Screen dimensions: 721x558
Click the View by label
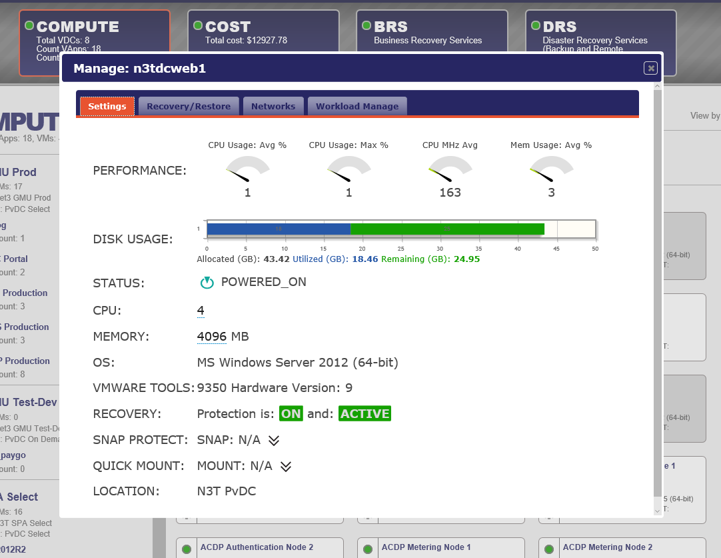pos(705,116)
